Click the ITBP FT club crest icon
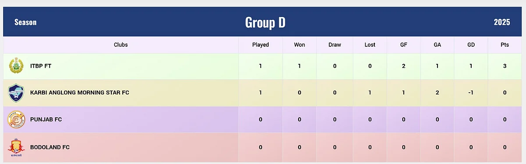This screenshot has width=526, height=164. pyautogui.click(x=16, y=66)
